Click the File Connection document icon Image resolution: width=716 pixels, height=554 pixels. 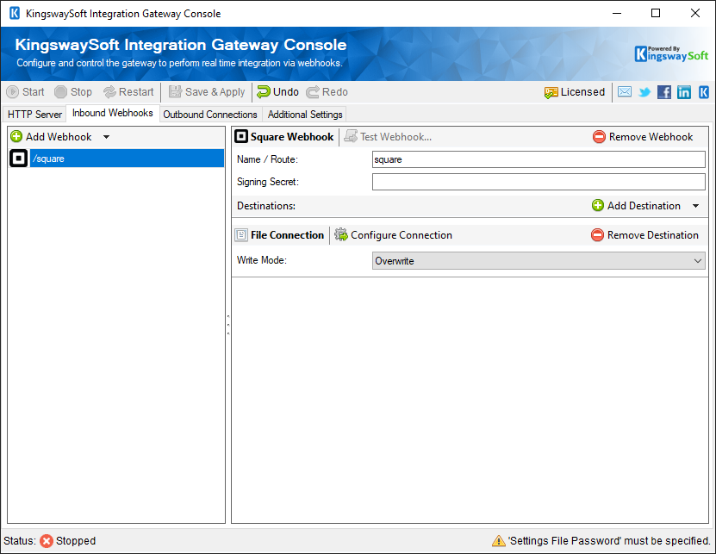tap(241, 234)
